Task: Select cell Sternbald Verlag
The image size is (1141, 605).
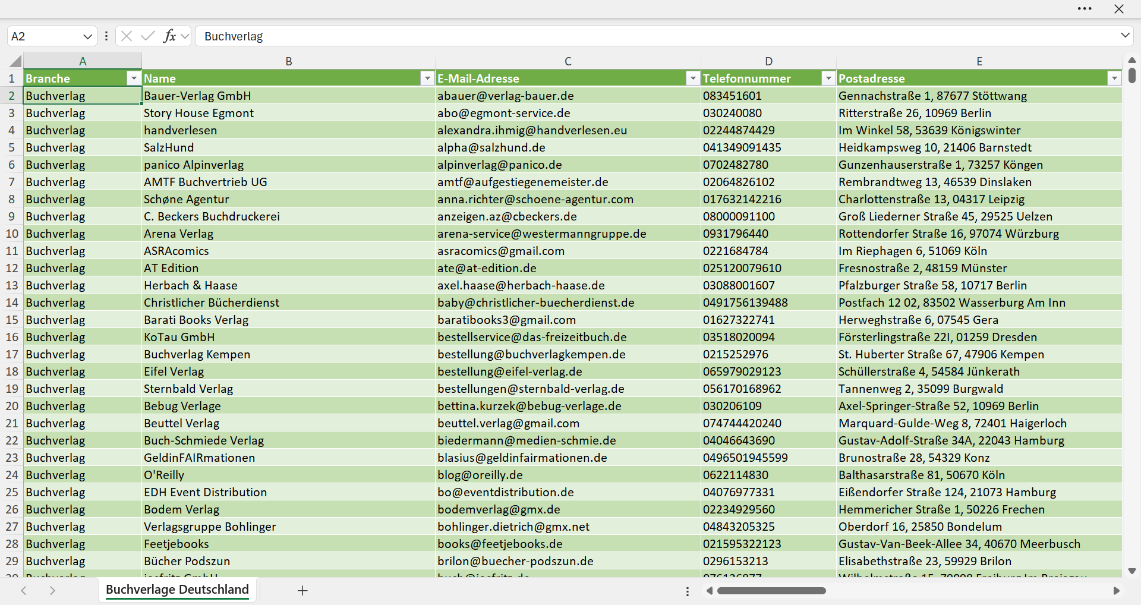Action: tap(288, 389)
